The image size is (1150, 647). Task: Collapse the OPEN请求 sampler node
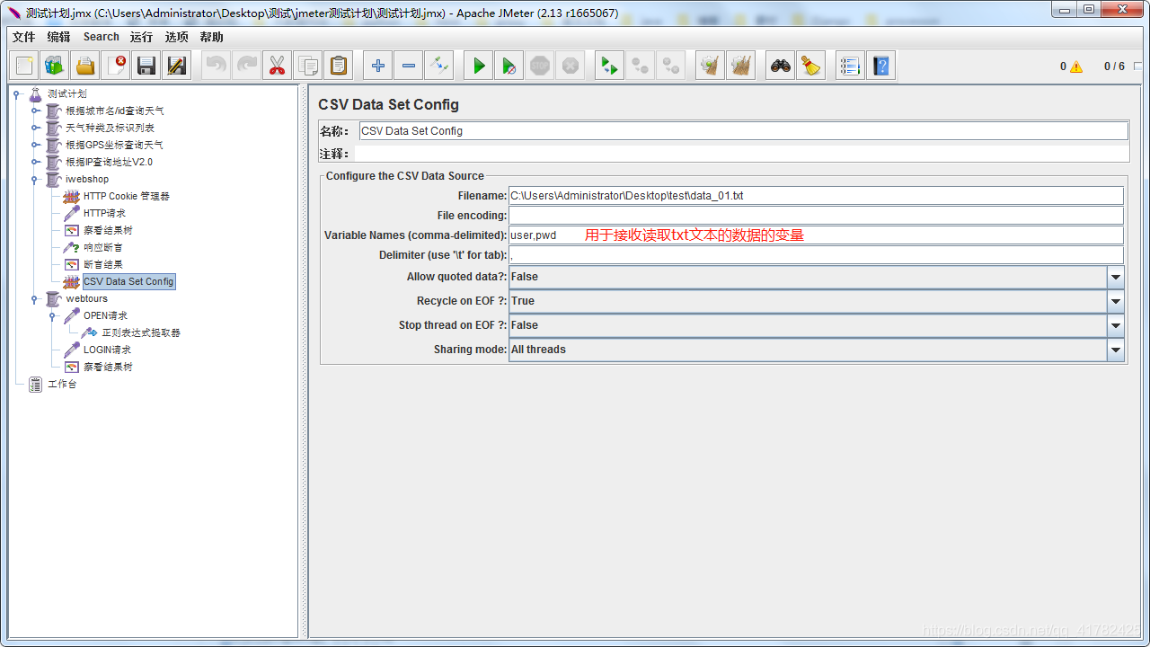(x=53, y=315)
